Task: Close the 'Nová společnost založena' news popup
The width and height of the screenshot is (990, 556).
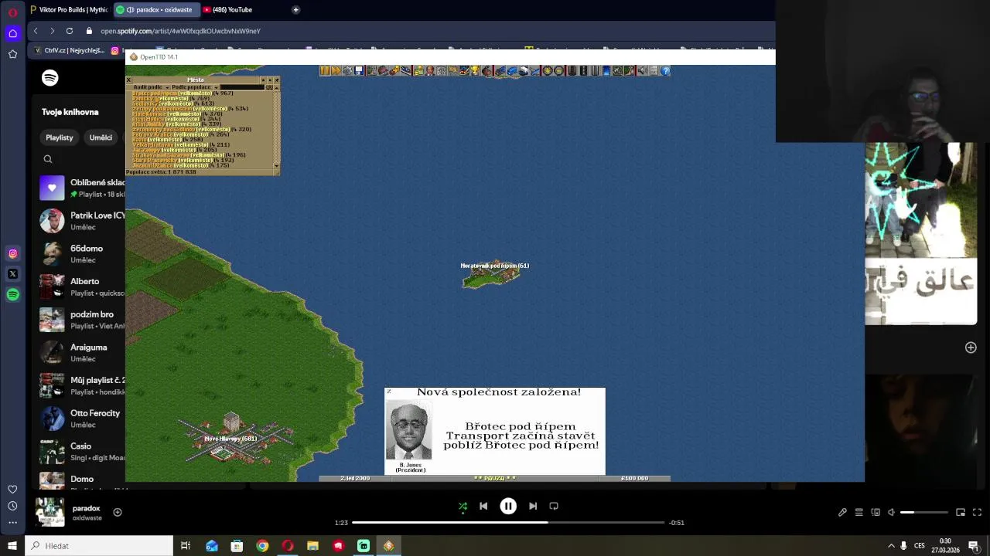Action: point(388,392)
